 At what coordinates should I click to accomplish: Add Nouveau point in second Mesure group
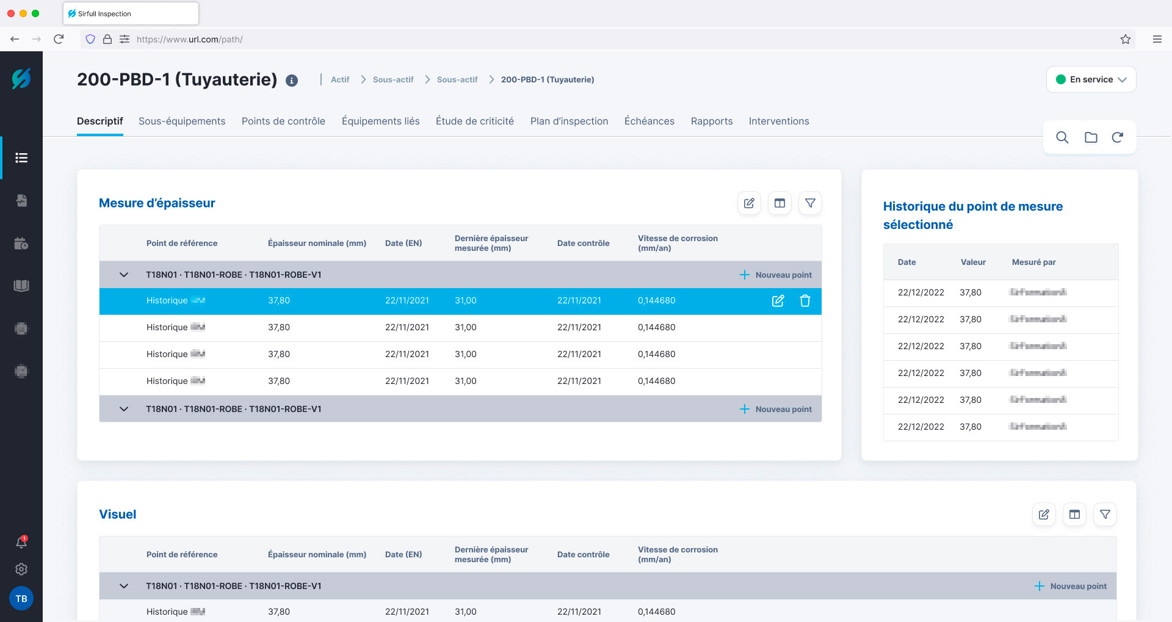pos(776,409)
